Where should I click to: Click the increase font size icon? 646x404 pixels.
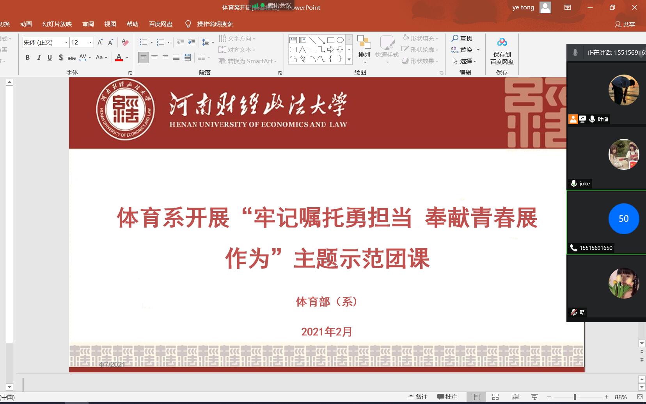pyautogui.click(x=100, y=42)
